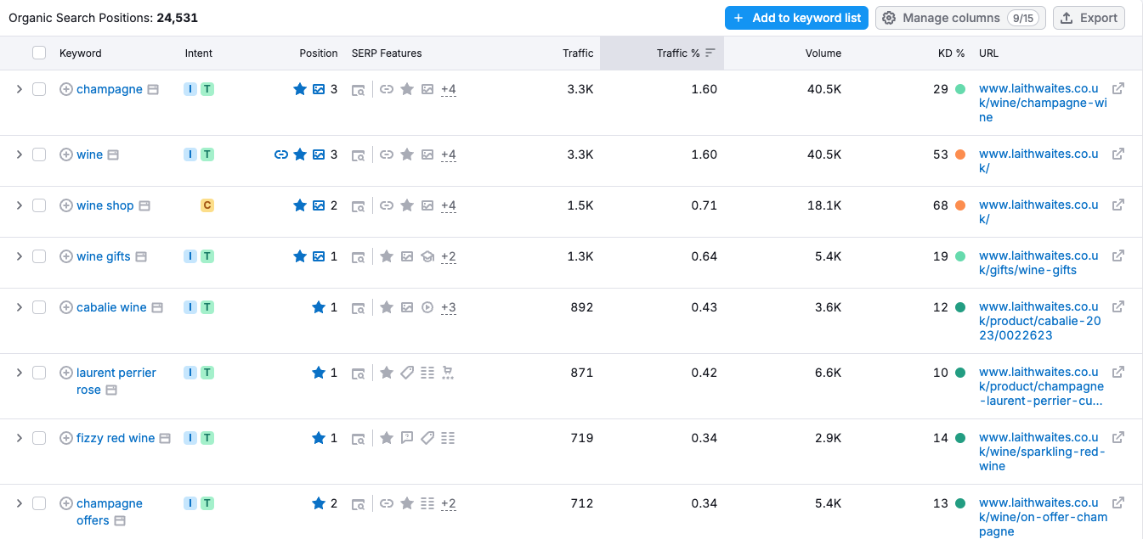
Task: Click the external link icon next to the champagne URL
Action: [x=1118, y=87]
